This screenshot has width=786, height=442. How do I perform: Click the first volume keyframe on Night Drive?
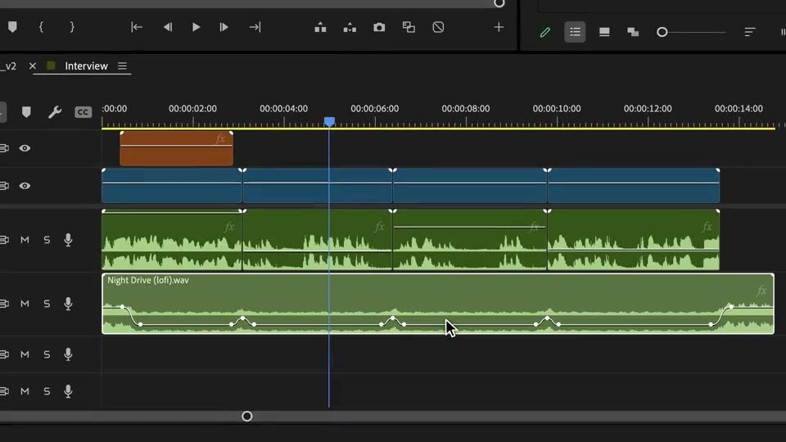[x=122, y=307]
